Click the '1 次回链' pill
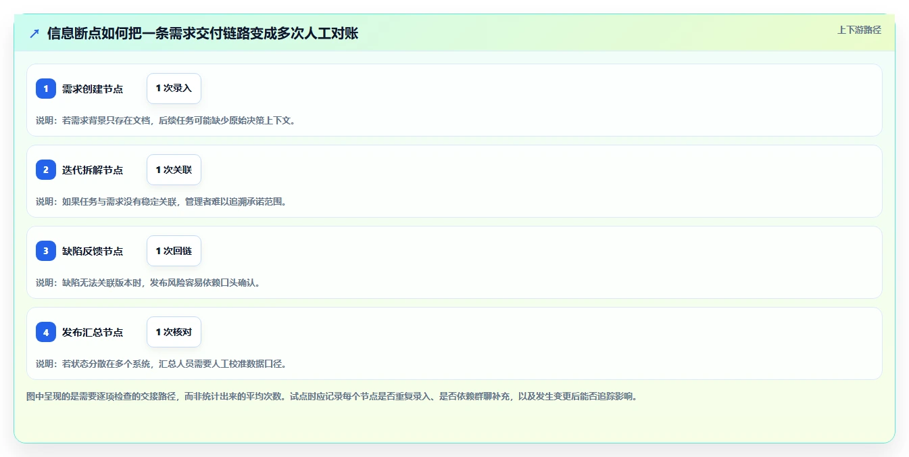 coord(174,251)
